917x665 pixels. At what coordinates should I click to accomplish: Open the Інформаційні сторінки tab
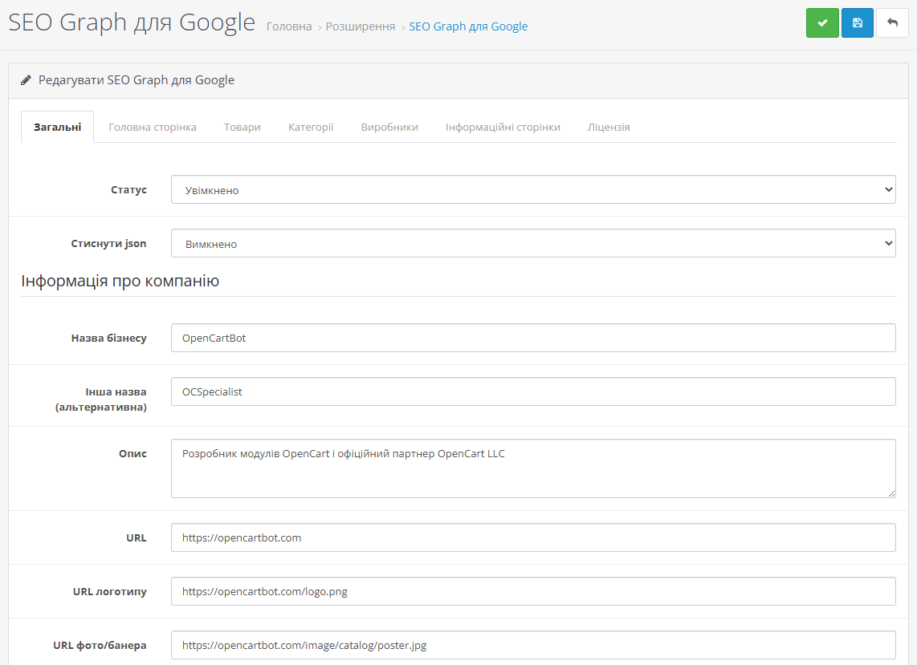click(503, 127)
